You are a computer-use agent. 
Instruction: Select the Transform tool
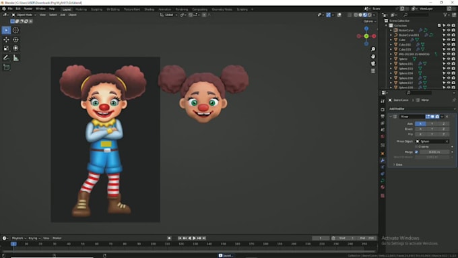coord(15,49)
